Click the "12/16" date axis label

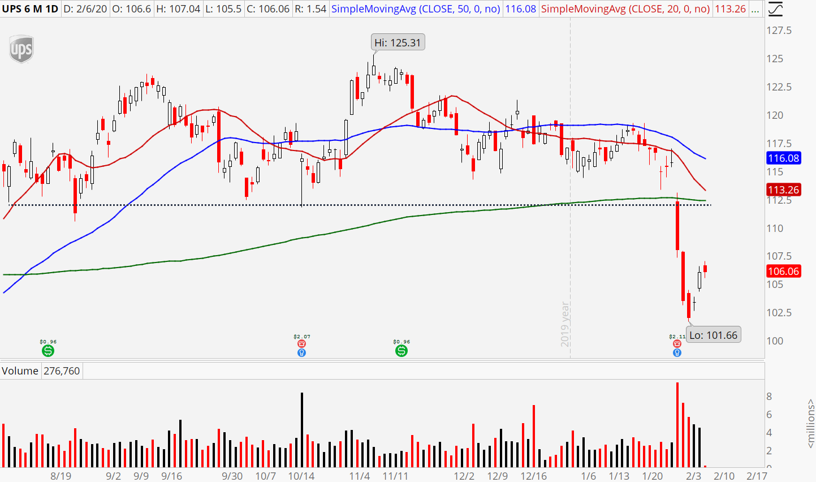534,476
